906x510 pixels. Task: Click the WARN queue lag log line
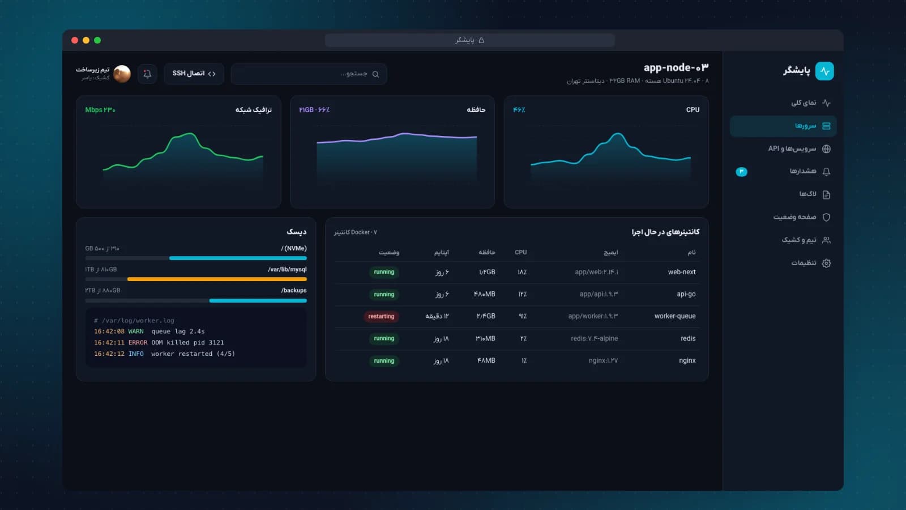coord(149,331)
